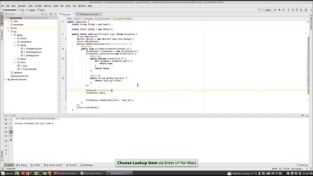Open the Debug tool window tab
The image size is (313, 176).
pos(22,165)
